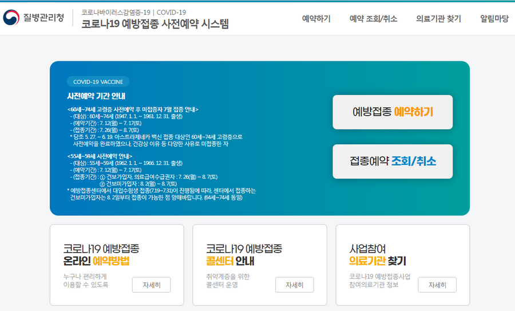
Task: Click the 55세~59세 사전예약 안내 heading line
Action: click(100, 156)
